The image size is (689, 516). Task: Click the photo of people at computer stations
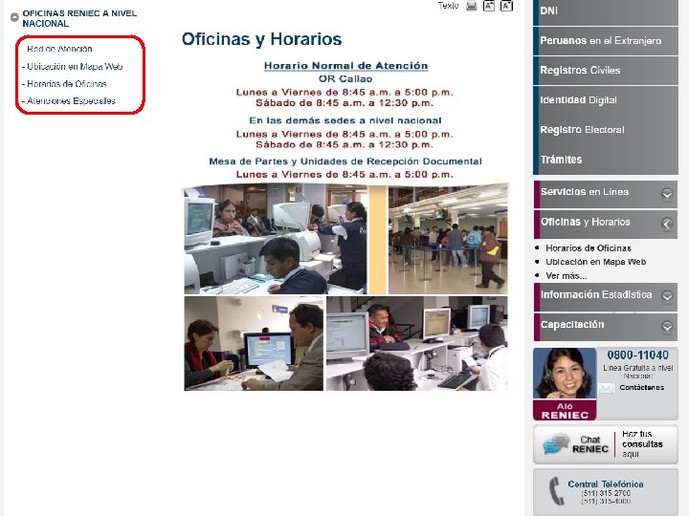[x=417, y=344]
